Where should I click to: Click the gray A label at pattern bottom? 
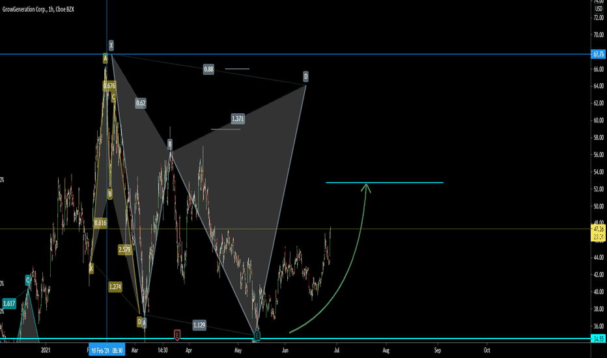[x=144, y=322]
